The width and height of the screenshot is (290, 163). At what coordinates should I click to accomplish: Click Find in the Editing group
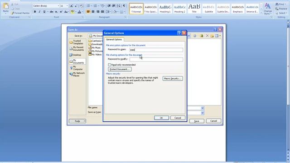point(281,4)
